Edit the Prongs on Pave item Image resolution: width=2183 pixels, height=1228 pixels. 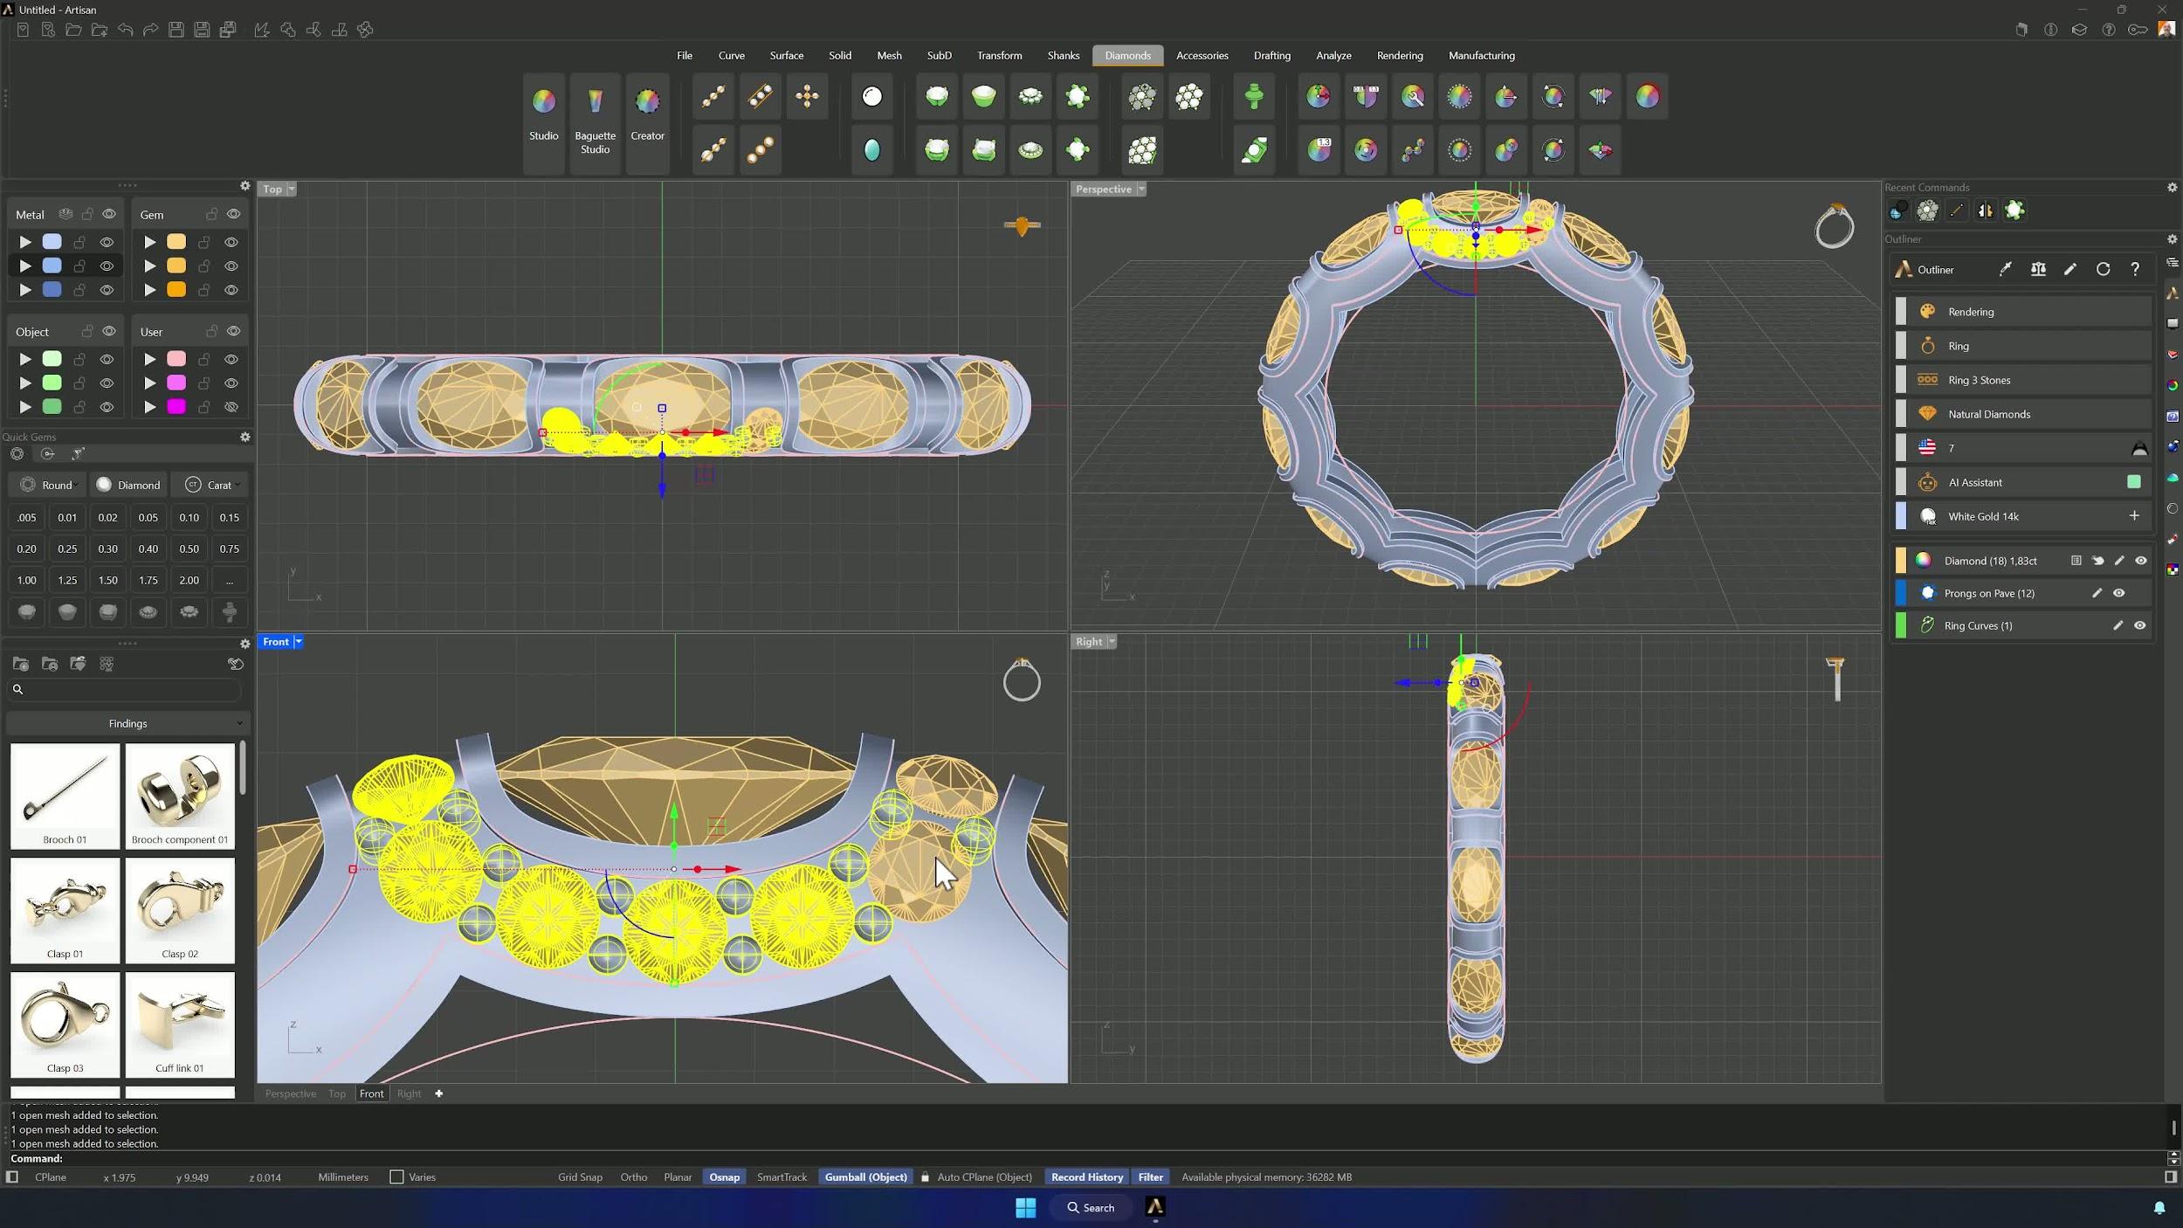2097,593
